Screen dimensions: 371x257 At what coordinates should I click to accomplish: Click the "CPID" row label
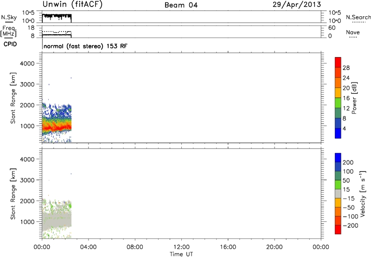(x=10, y=44)
